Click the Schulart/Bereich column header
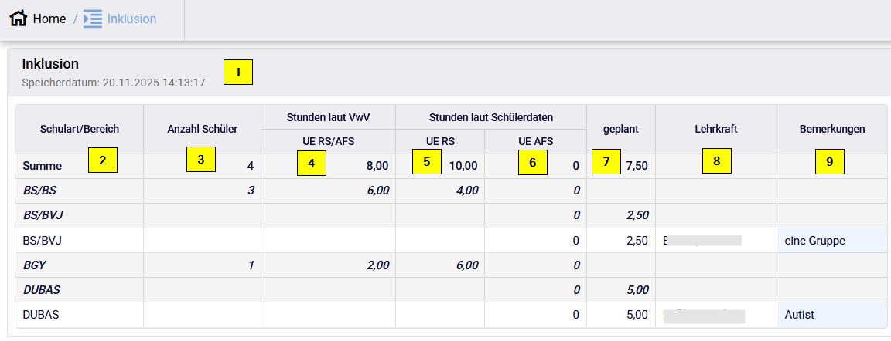The image size is (891, 341). [x=80, y=129]
